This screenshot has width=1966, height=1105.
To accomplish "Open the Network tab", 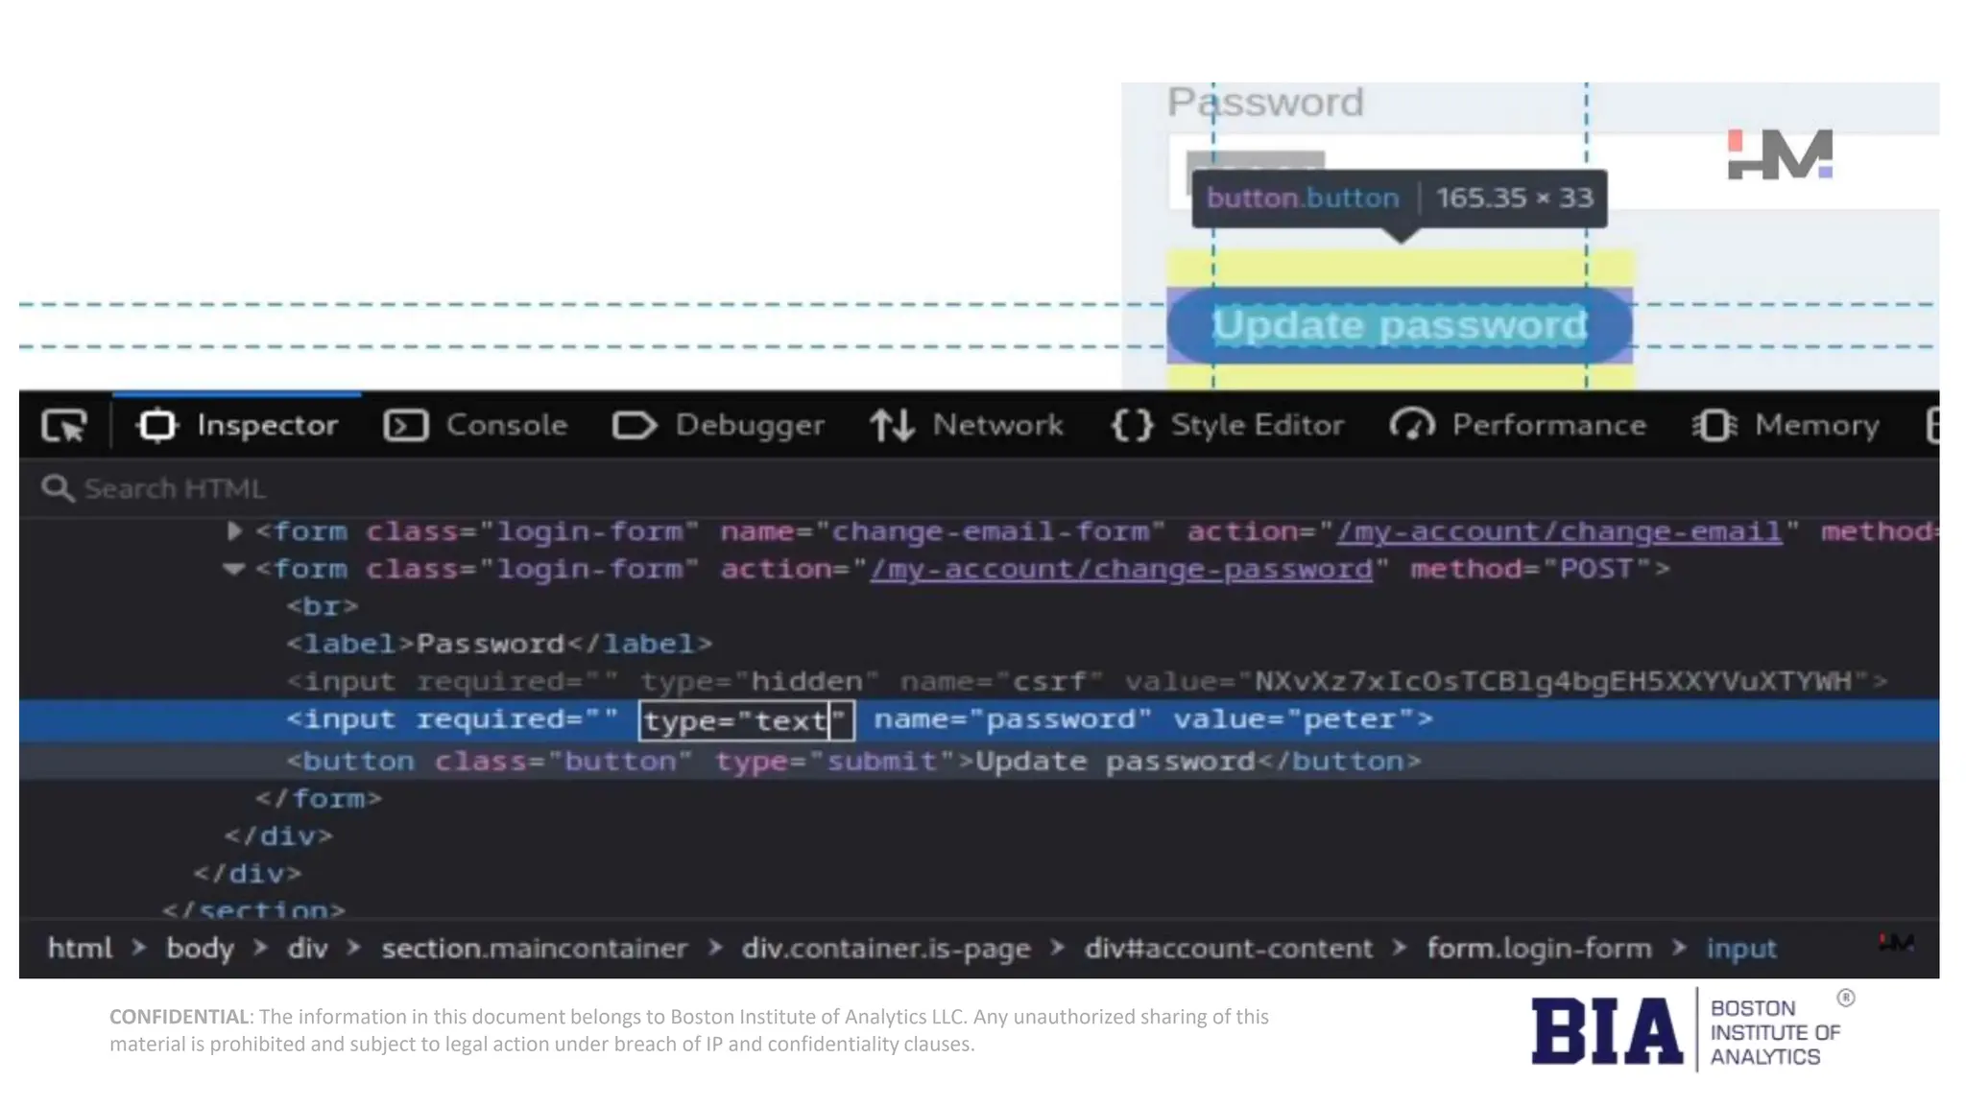I will pyautogui.click(x=997, y=426).
